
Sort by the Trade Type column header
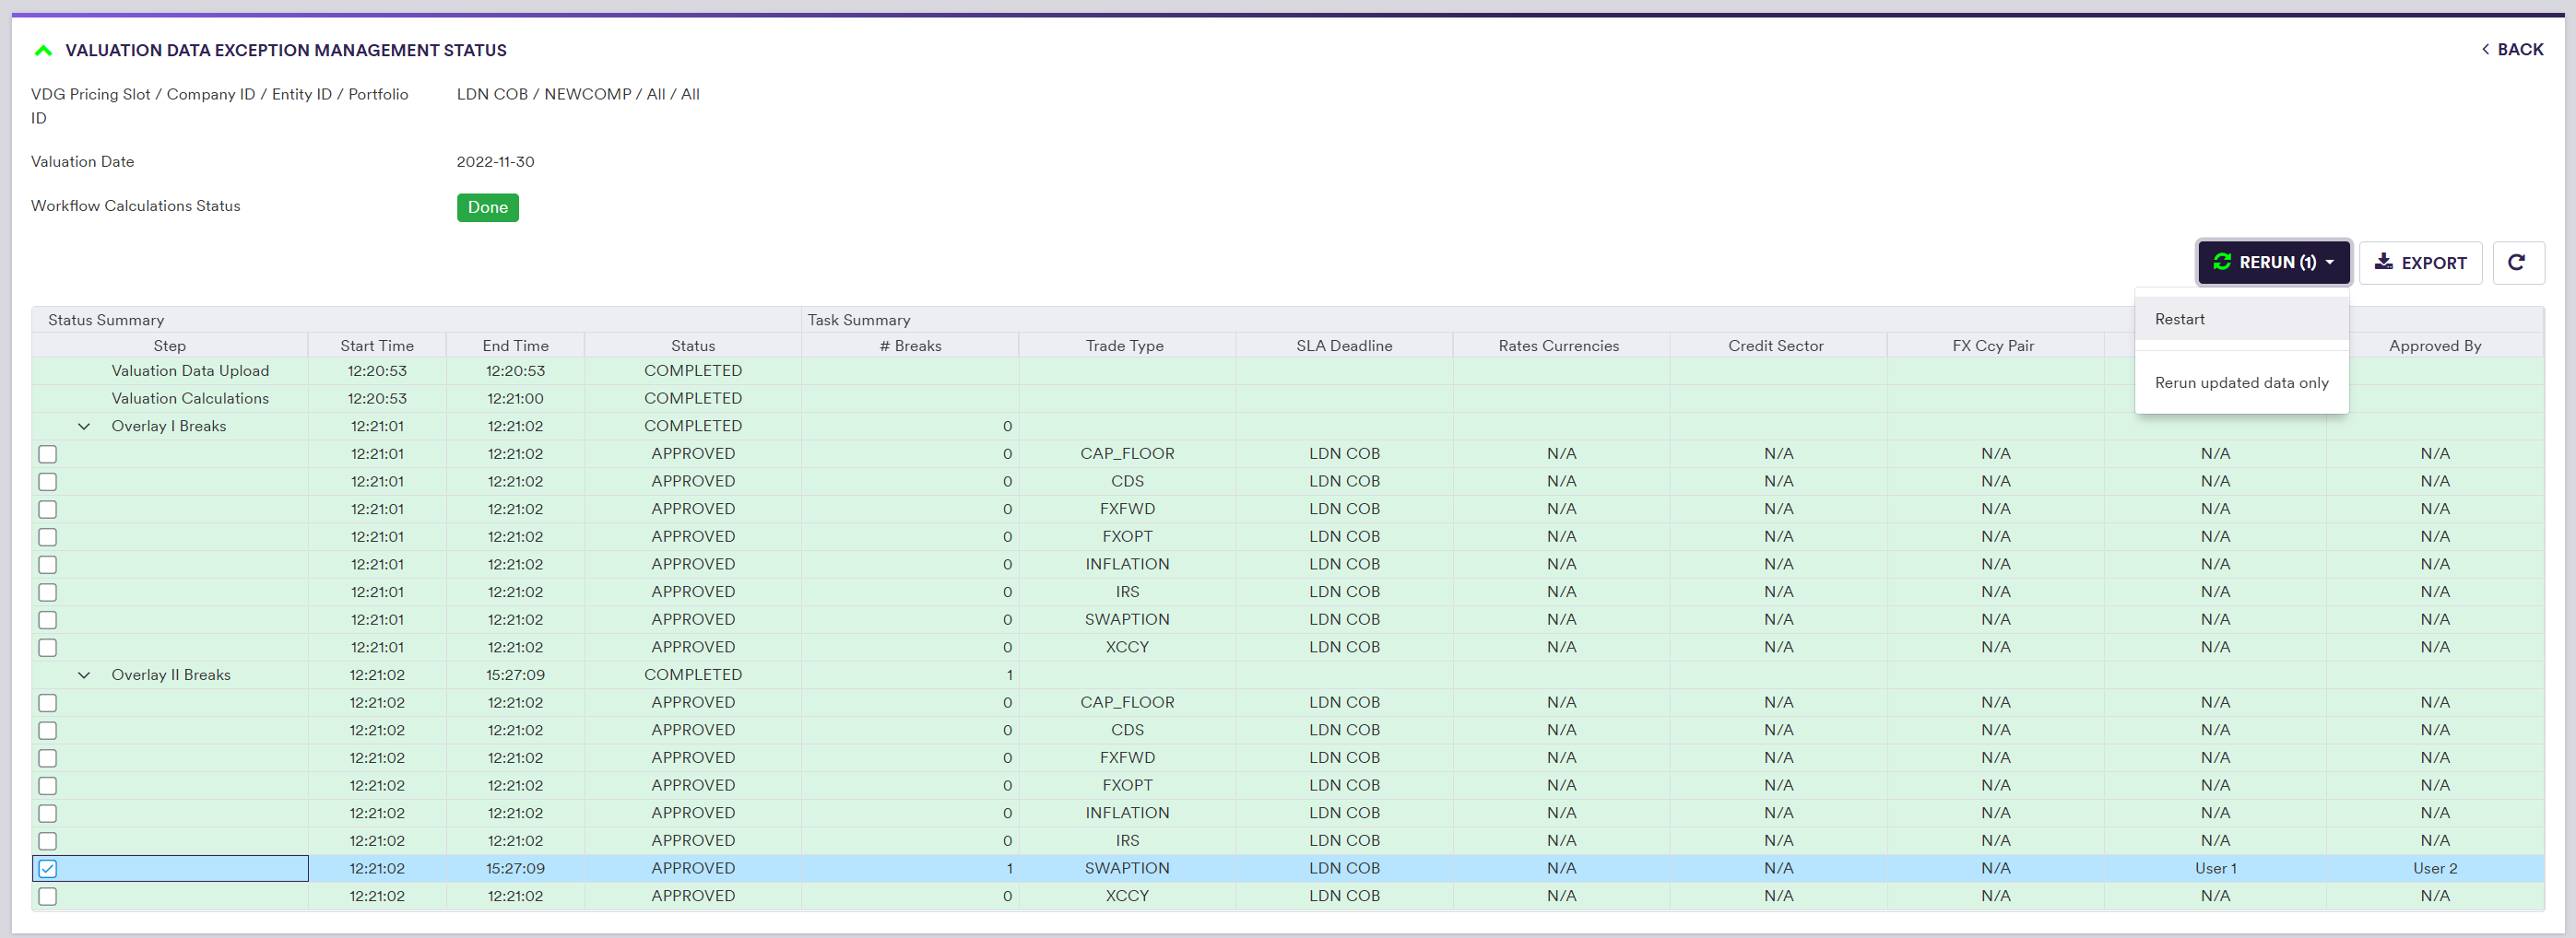point(1124,346)
